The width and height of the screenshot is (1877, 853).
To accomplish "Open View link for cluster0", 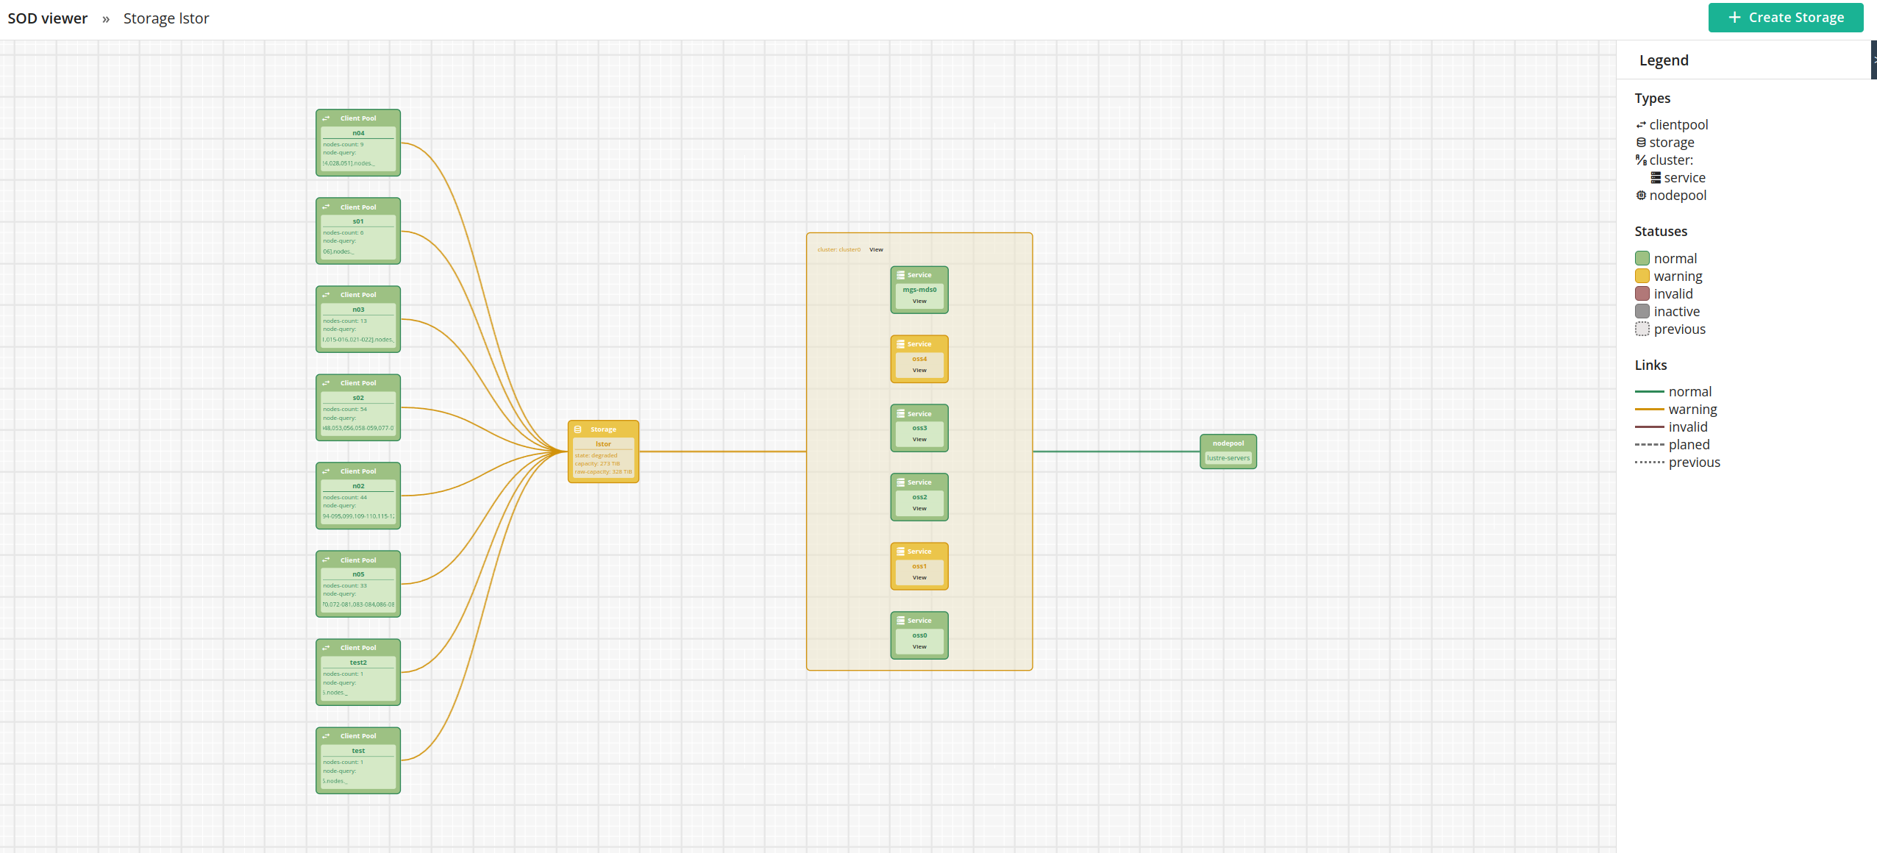I will coord(876,250).
